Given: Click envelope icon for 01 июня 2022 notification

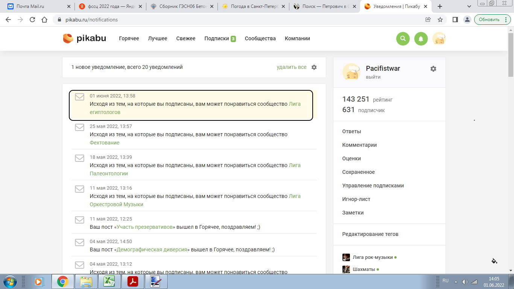Looking at the screenshot, I should point(79,97).
